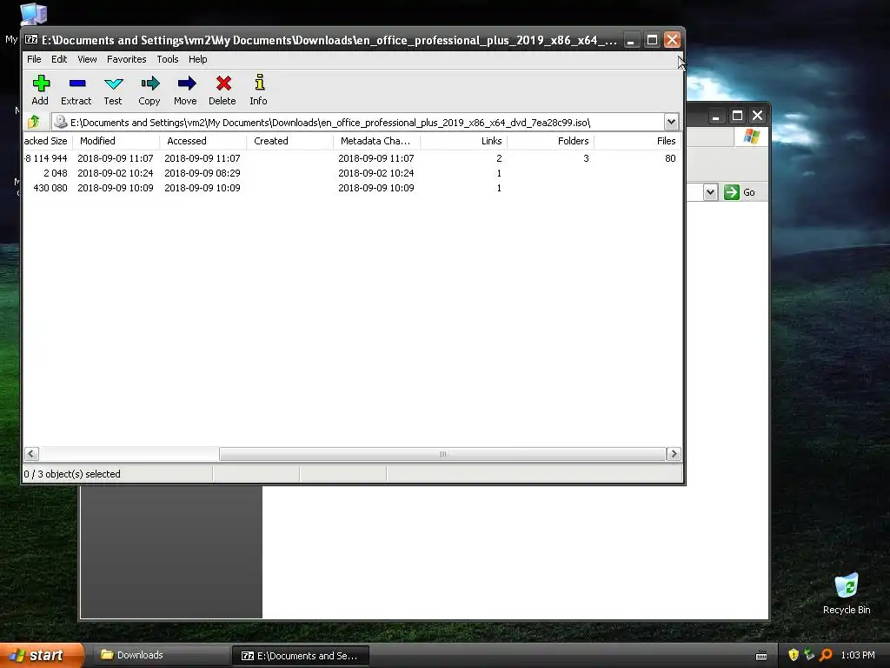Open the Favorites menu
The height and width of the screenshot is (668, 890).
coord(127,59)
